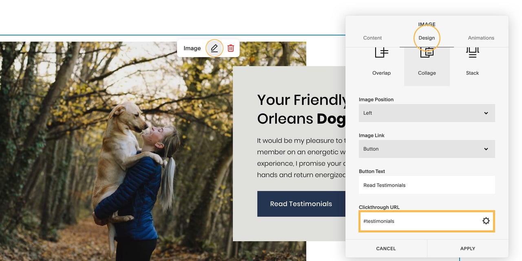Open the Image Position dropdown showing Left
The image size is (522, 261).
click(427, 113)
